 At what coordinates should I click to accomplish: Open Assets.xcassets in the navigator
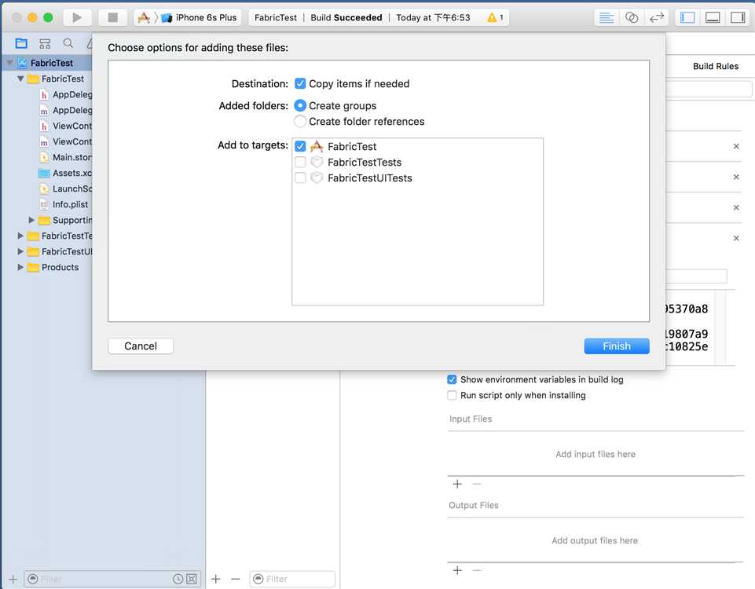[65, 173]
